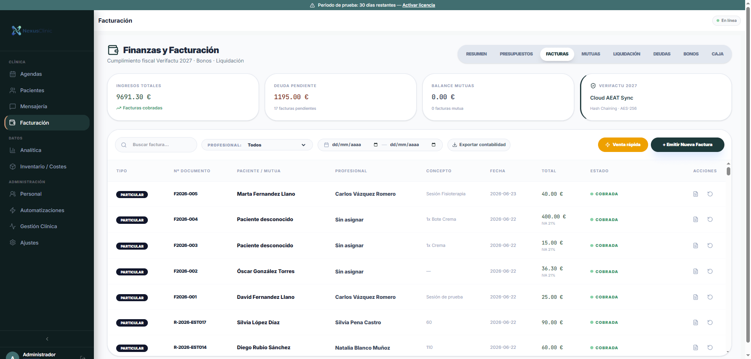The height and width of the screenshot is (359, 751).
Task: Click refund icon for invoice F2026-005
Action: tap(710, 194)
